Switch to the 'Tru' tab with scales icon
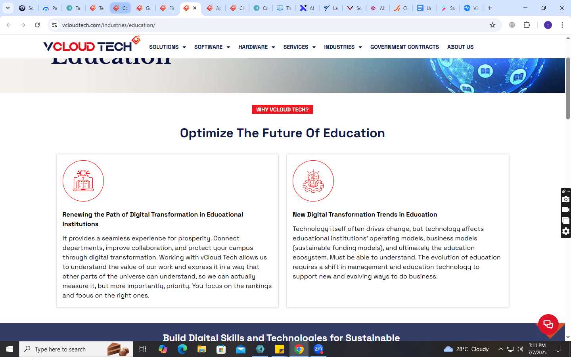 click(284, 8)
